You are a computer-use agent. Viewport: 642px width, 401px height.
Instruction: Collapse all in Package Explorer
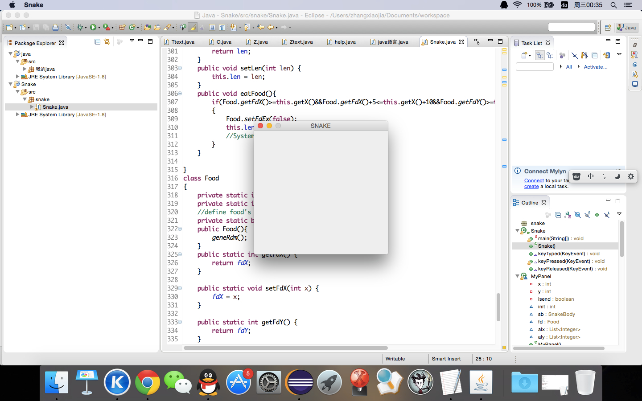click(98, 42)
